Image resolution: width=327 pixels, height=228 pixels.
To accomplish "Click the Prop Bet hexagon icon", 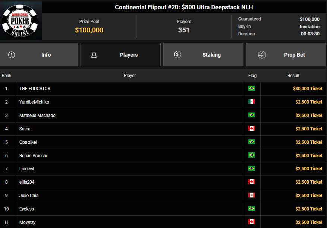I will pyautogui.click(x=262, y=55).
